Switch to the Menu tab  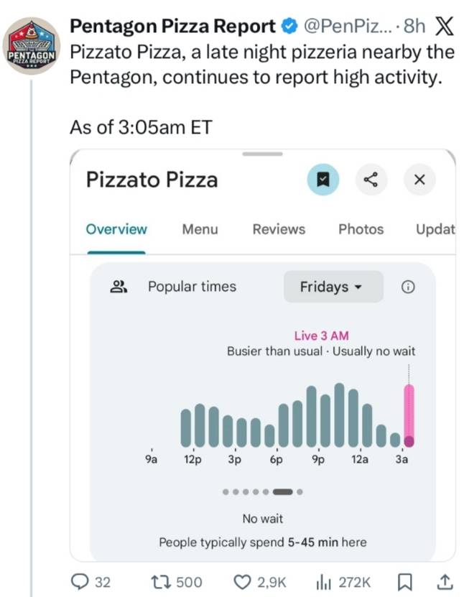point(200,229)
